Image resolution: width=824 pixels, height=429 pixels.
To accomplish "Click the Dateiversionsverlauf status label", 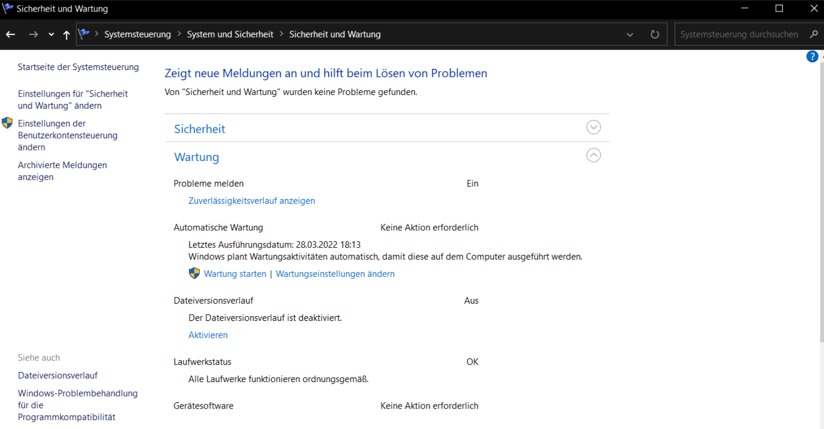I will coord(213,300).
